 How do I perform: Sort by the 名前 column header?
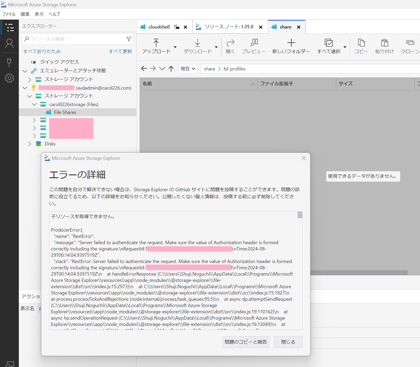point(199,84)
